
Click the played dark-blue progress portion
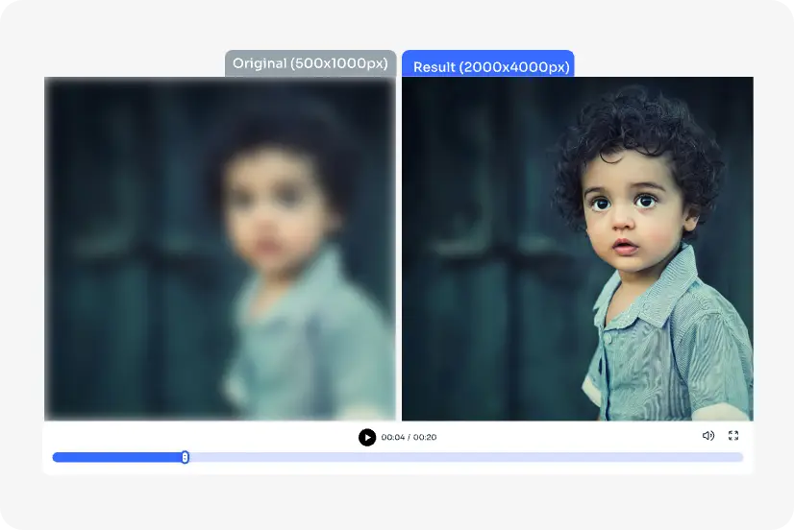pyautogui.click(x=115, y=457)
